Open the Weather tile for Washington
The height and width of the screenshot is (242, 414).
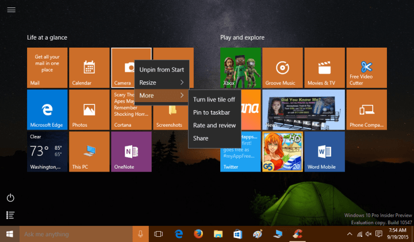tap(47, 151)
